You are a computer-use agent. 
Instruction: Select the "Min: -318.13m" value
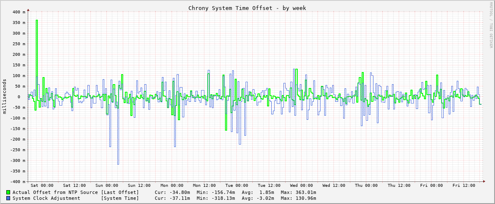(216, 198)
